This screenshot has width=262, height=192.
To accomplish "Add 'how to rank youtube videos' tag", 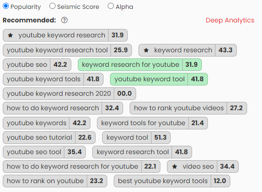I will [x=188, y=108].
